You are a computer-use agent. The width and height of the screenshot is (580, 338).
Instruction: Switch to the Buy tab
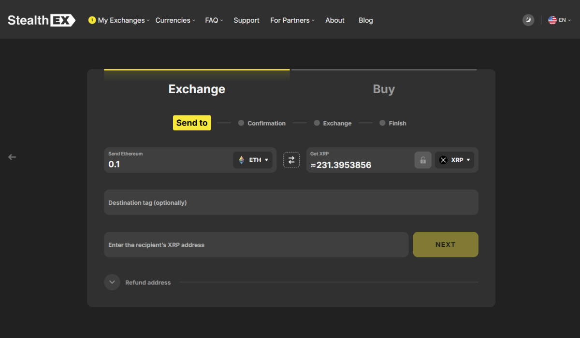point(384,89)
